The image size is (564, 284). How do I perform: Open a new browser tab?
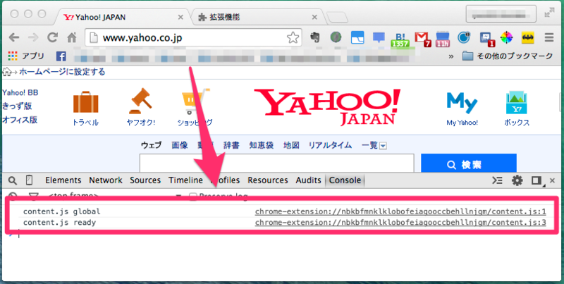click(337, 17)
